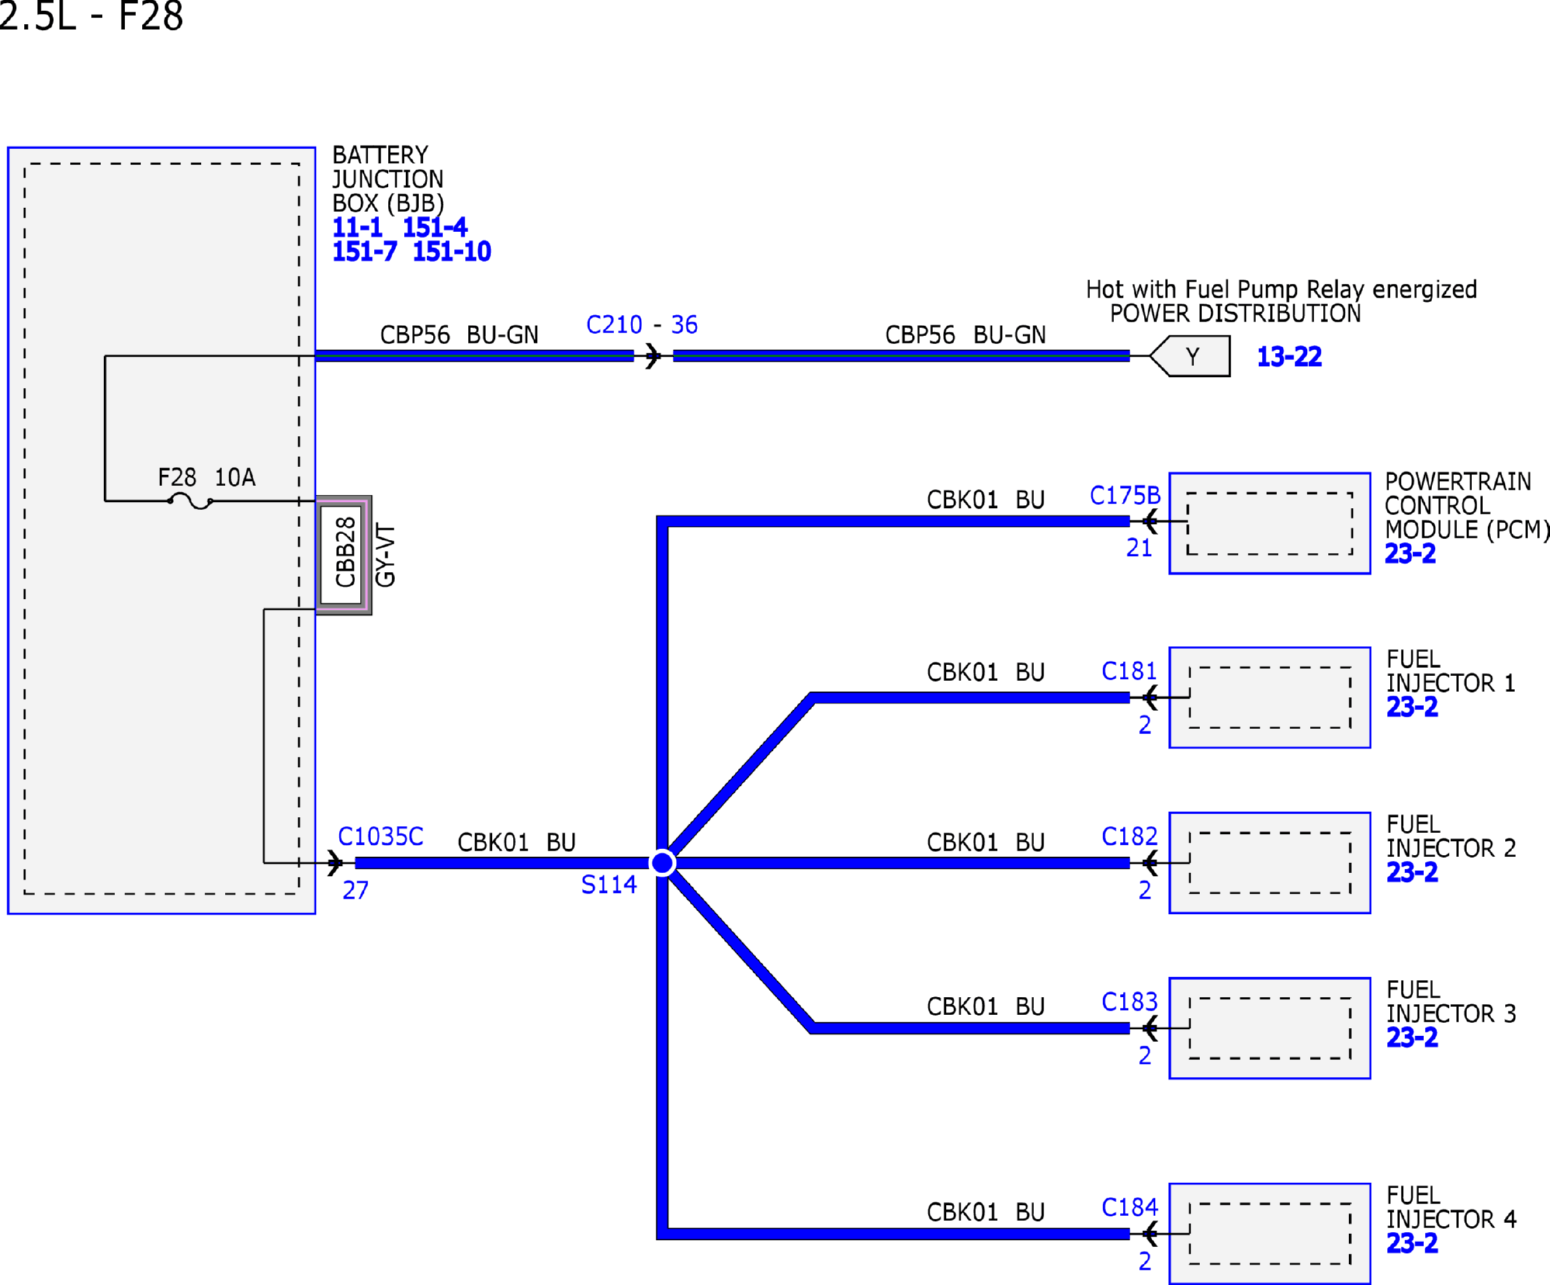The height and width of the screenshot is (1285, 1550).
Task: Open the 151-10 BJB reference link
Action: (451, 252)
